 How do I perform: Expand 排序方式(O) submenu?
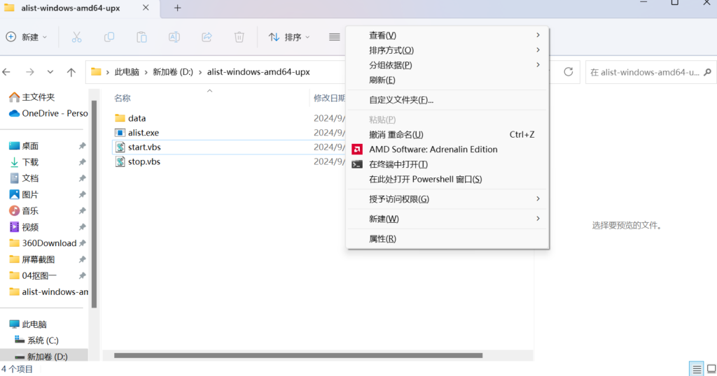coord(538,50)
